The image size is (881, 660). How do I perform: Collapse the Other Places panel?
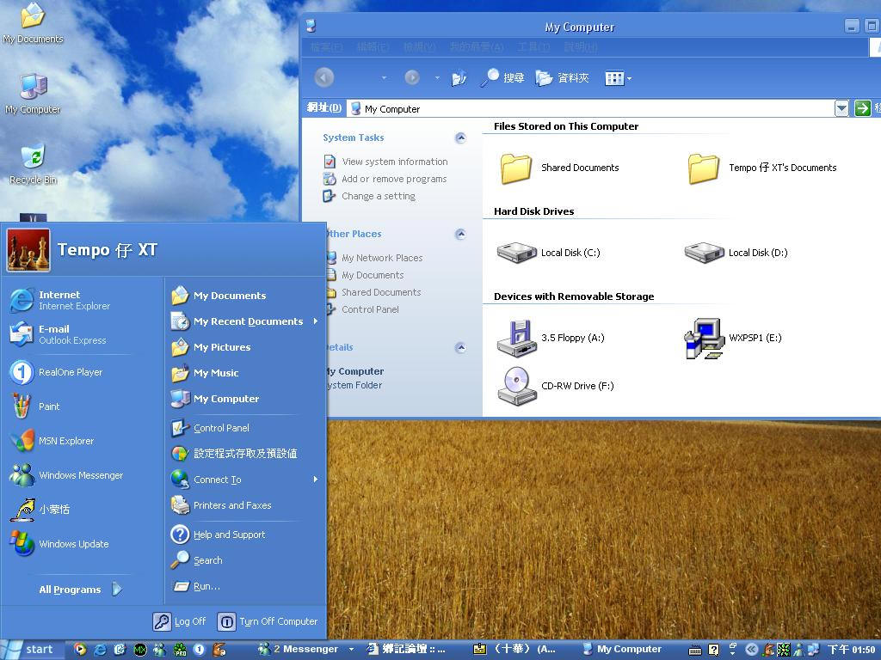[461, 234]
